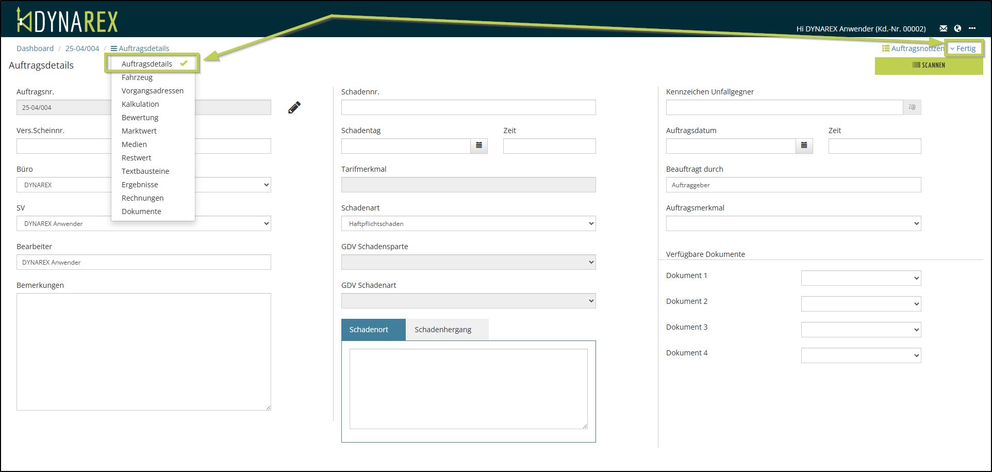Viewport: 992px width, 472px height.
Task: Select Kalkulation from the navigation menu
Action: 140,104
